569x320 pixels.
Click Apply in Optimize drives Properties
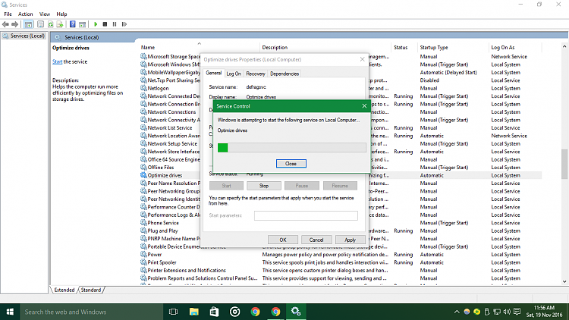pyautogui.click(x=350, y=240)
